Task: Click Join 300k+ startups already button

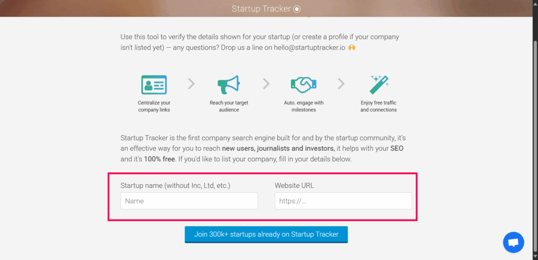Action: [266, 235]
